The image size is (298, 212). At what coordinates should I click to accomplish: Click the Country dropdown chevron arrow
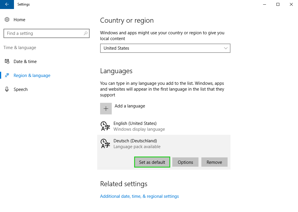[226, 48]
